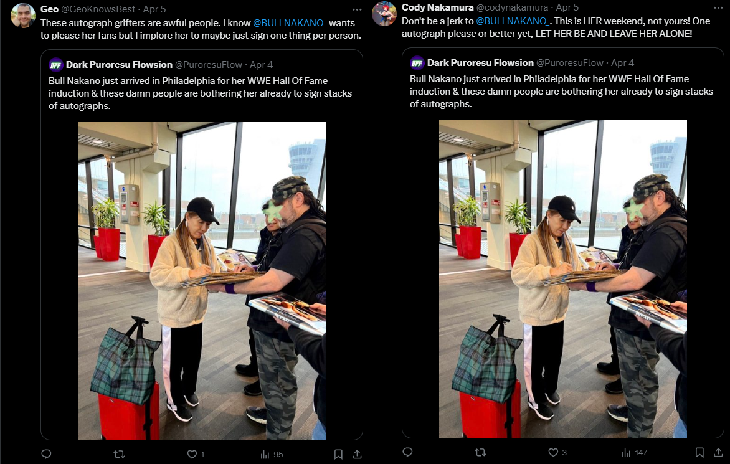Reply to Geo's tweet via comment icon

46,454
